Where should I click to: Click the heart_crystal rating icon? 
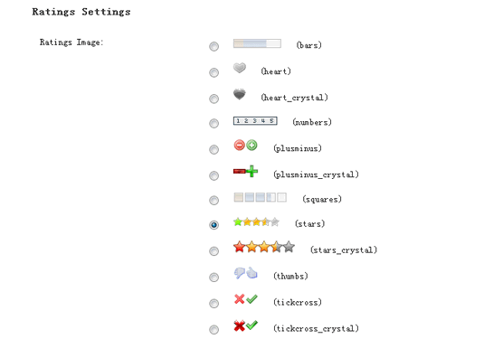point(240,94)
